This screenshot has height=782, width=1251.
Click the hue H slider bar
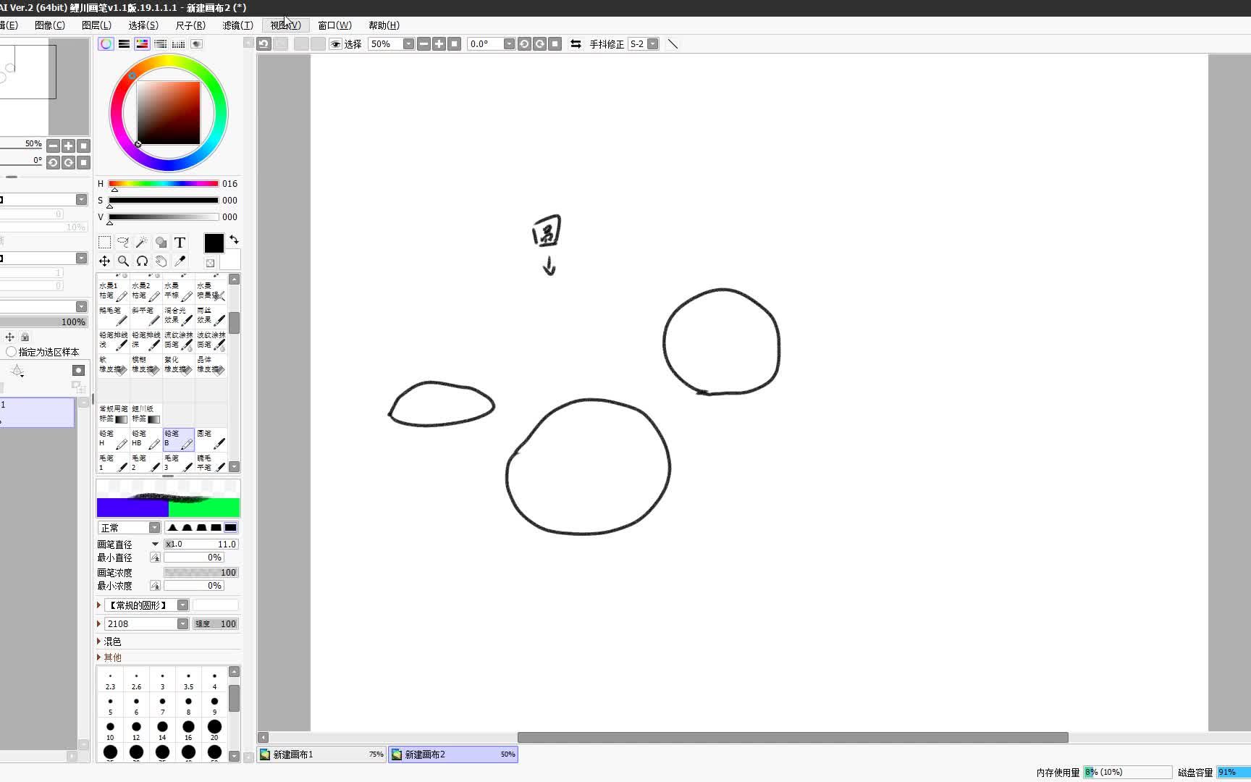point(164,184)
